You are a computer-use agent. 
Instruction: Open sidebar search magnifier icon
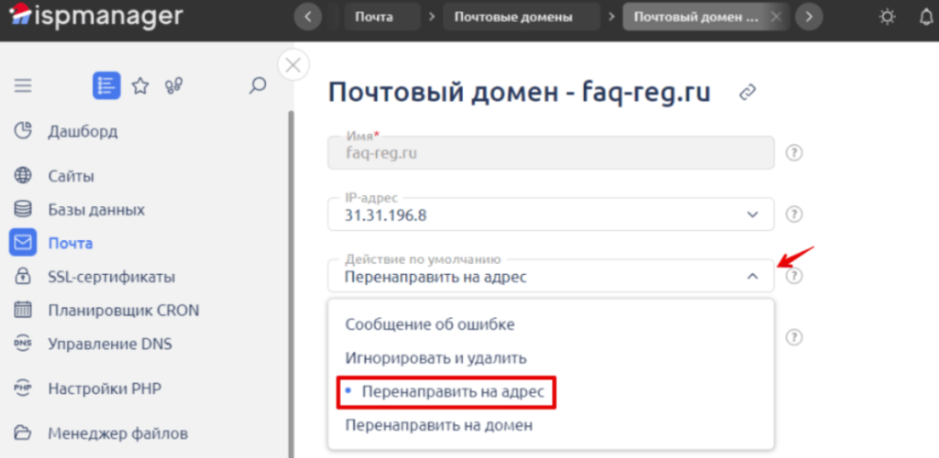[258, 86]
